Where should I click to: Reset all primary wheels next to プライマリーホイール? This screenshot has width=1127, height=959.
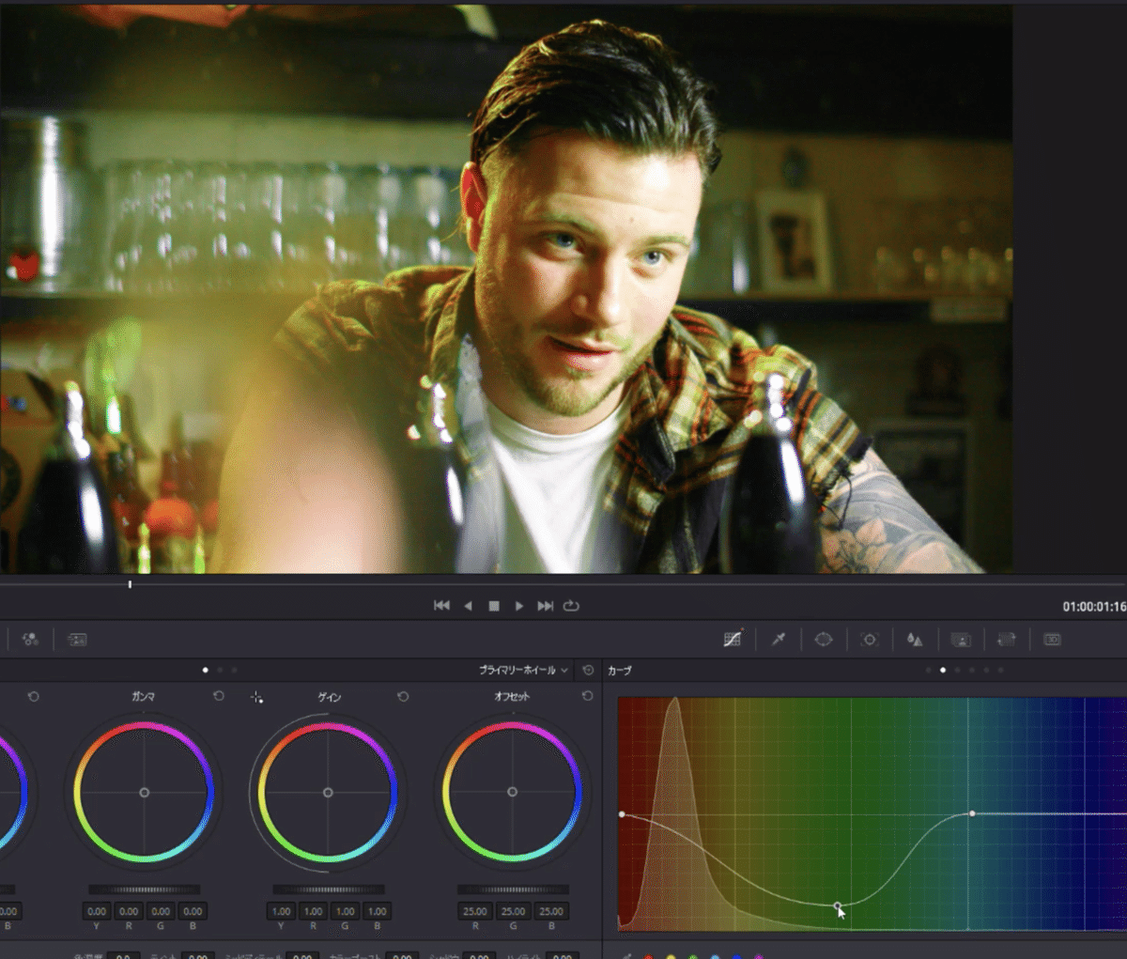point(588,671)
